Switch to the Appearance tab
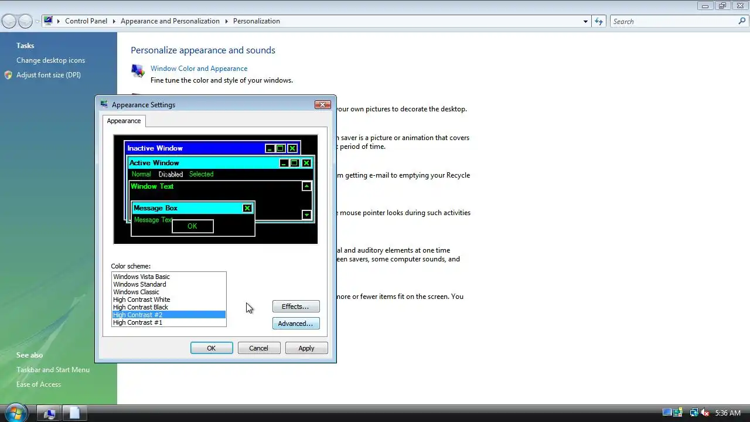Image resolution: width=750 pixels, height=422 pixels. click(x=124, y=121)
